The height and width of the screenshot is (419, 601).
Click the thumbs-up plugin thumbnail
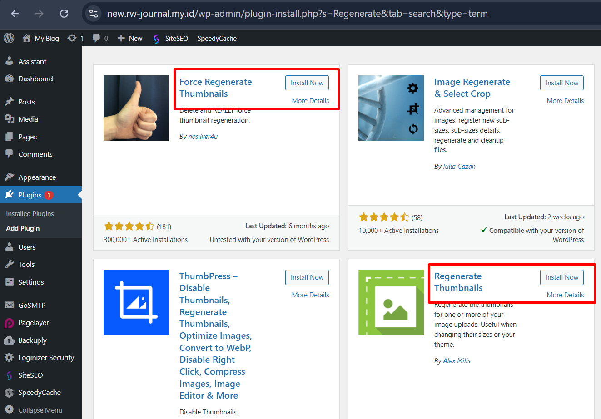(x=136, y=108)
